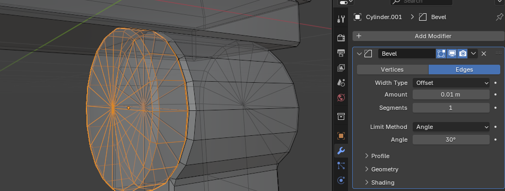Select the Edges affect tab
Viewport: 505px width, 191px height.
pos(464,70)
